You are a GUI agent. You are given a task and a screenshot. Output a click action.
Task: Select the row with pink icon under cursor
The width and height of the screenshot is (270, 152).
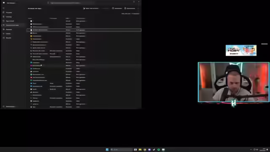84,65
